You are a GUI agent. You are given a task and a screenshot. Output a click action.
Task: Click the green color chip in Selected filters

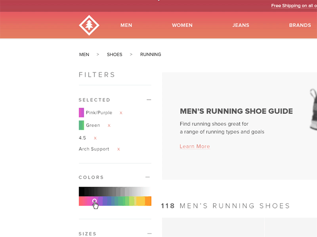[x=80, y=125]
